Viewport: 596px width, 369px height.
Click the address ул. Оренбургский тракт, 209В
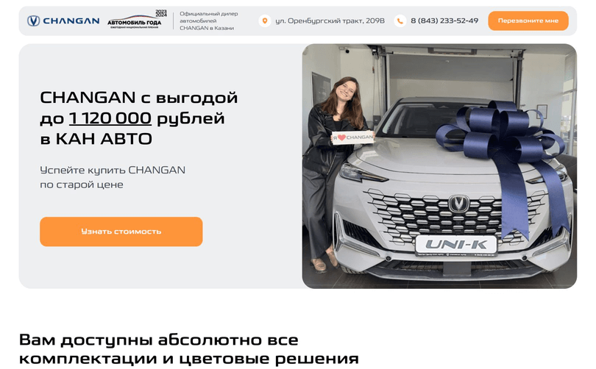[x=330, y=21]
